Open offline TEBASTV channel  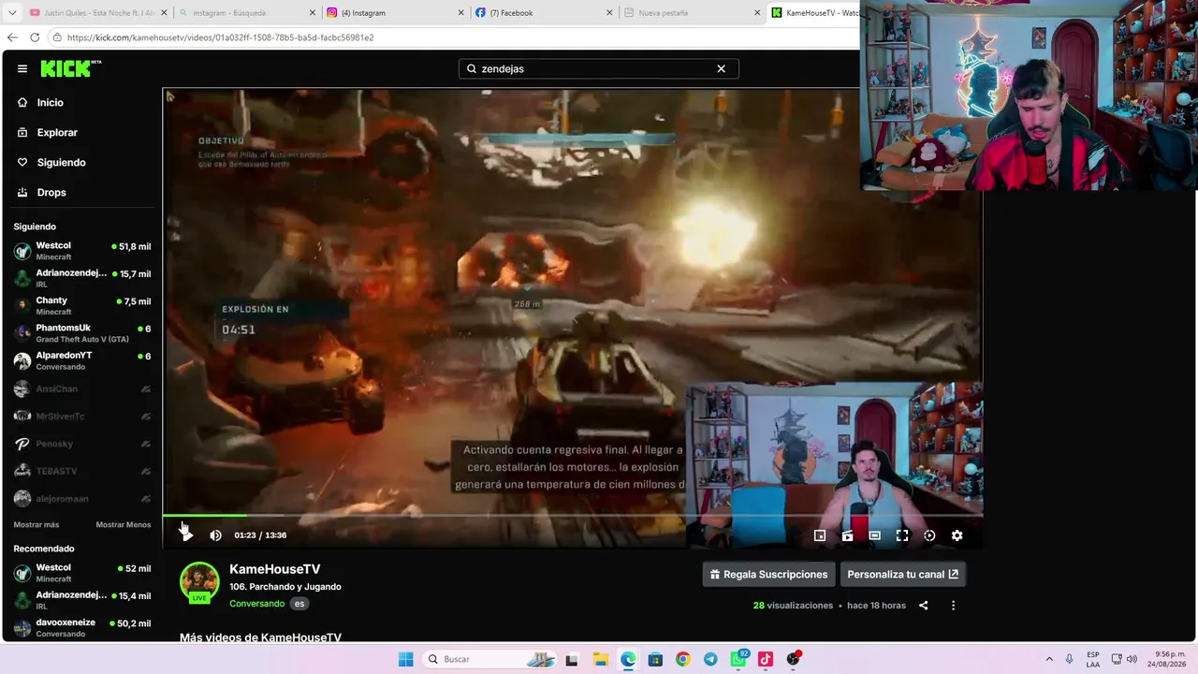(81, 471)
